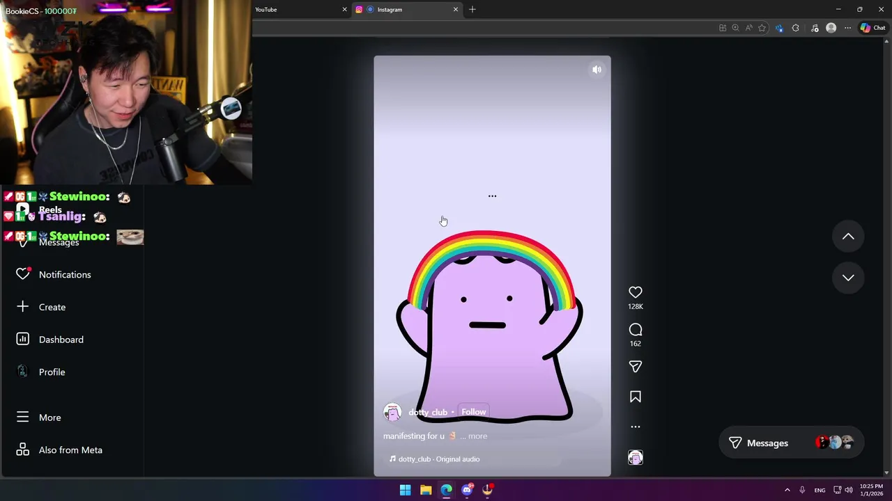This screenshot has height=501, width=892.
Task: Go to the previous reel with the up arrow
Action: coord(848,237)
